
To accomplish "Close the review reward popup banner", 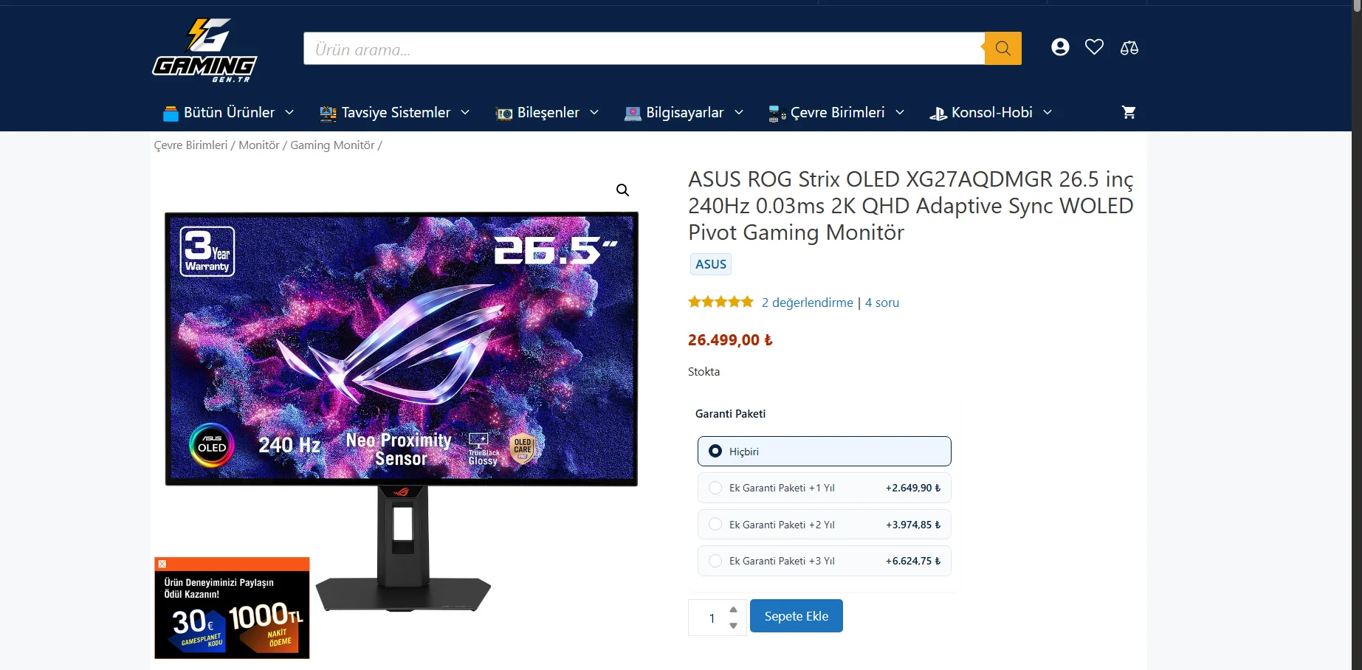I will pos(162,564).
